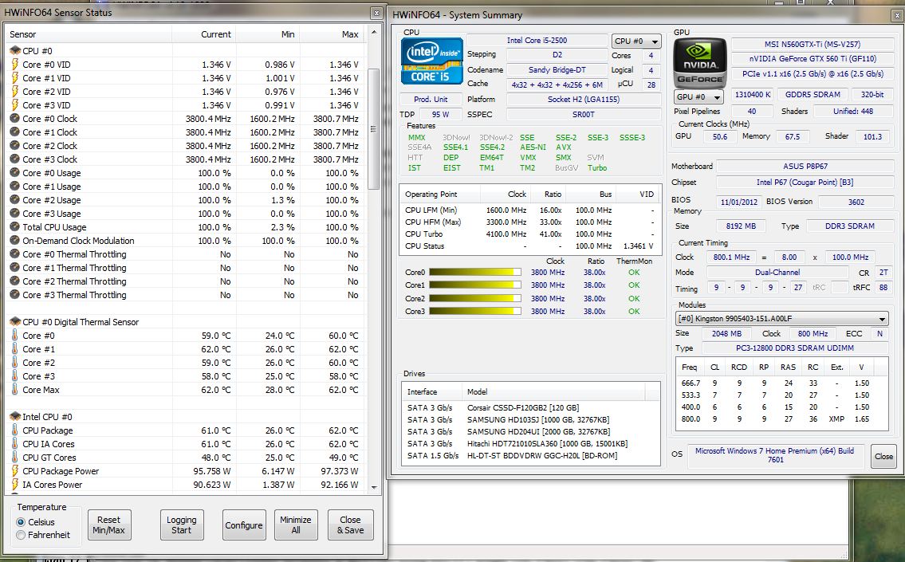Screen dimensions: 905x562
Task: Click the Core2 usage bar
Action: (475, 298)
